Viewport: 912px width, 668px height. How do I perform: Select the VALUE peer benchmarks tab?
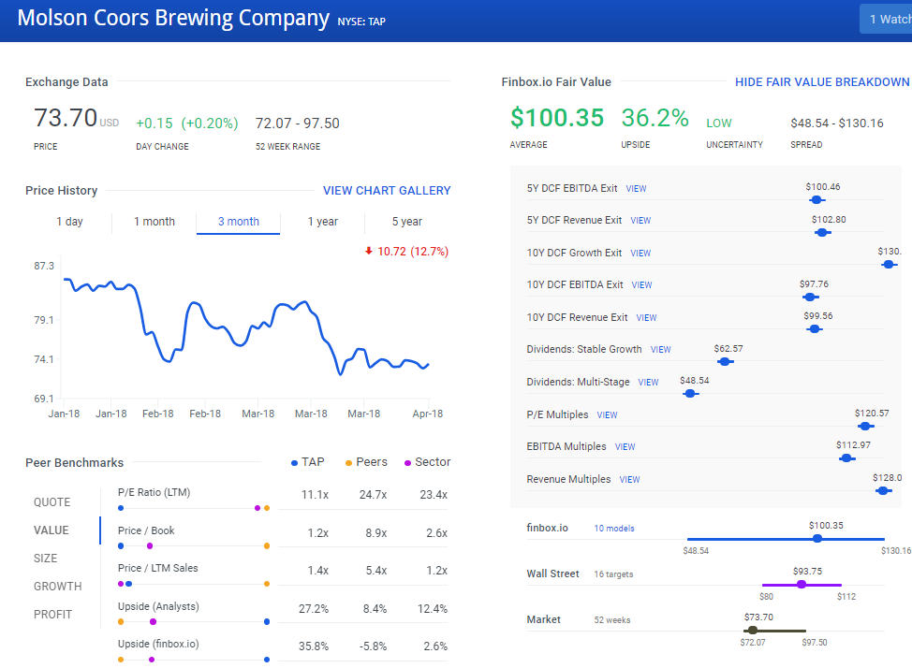51,530
